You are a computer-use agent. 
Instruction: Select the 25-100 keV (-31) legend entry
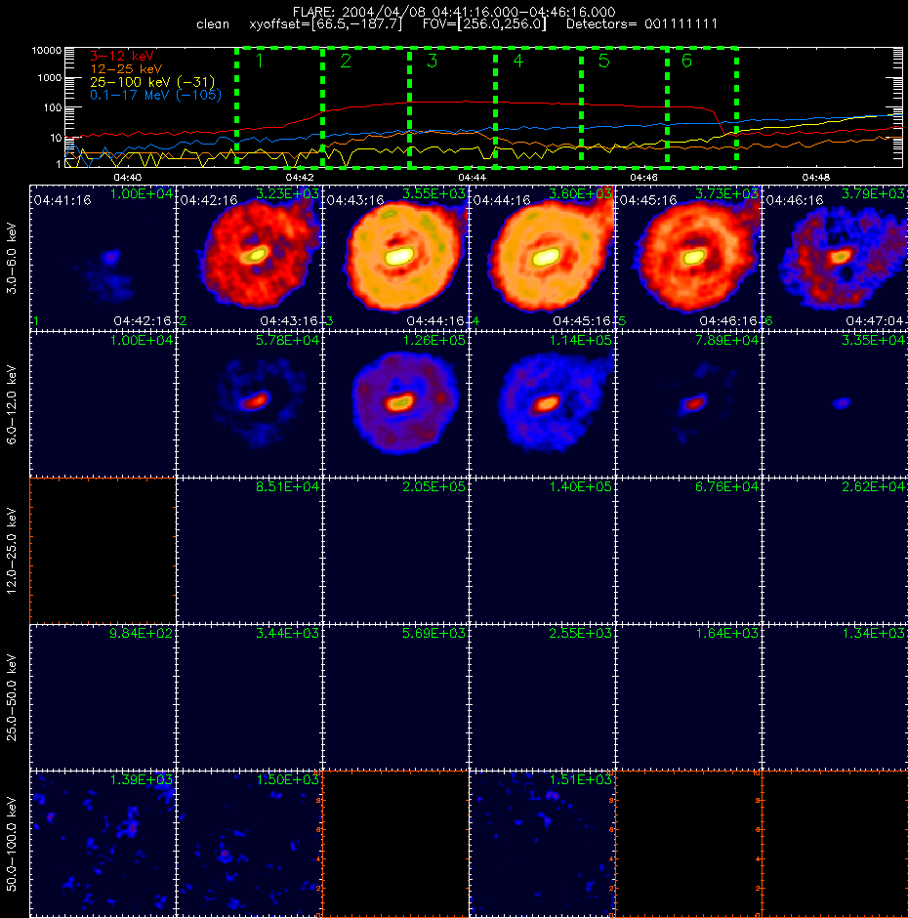152,82
